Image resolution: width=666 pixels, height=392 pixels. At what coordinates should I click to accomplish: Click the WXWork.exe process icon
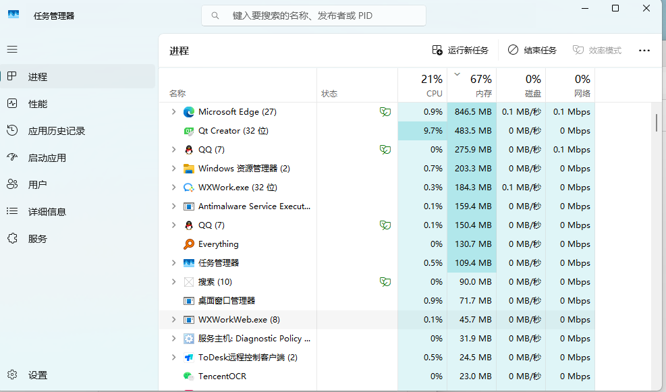point(189,188)
